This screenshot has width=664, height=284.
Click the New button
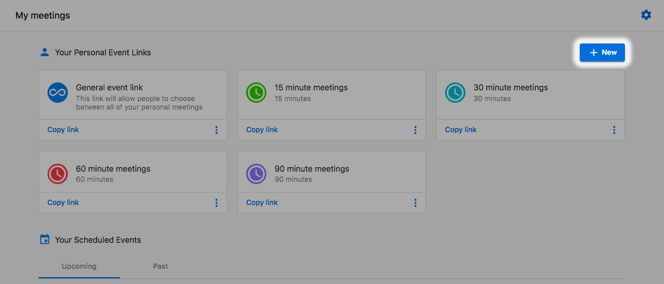[602, 53]
